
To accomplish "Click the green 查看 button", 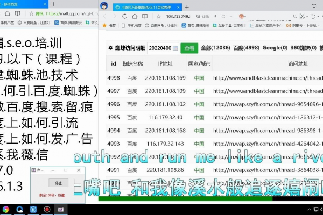I will coord(189,48).
